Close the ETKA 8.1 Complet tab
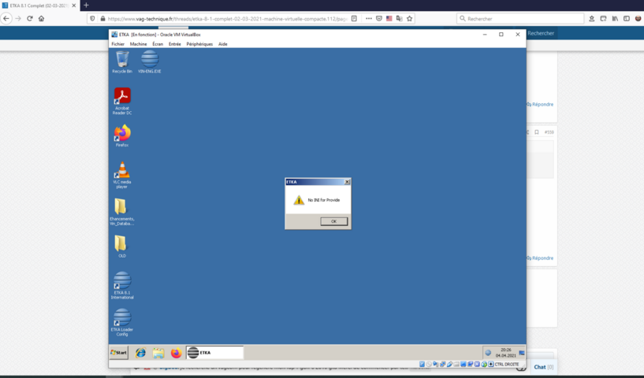 pos(74,6)
